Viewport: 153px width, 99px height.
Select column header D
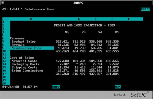(x=96, y=19)
